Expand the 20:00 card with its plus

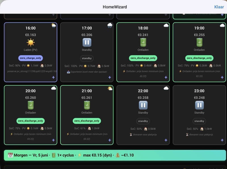53,140
